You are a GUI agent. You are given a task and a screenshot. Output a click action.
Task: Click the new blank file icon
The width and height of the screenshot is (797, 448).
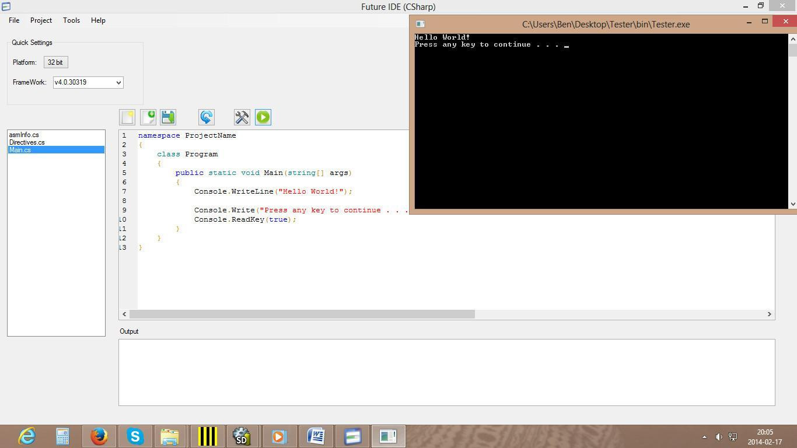point(127,117)
